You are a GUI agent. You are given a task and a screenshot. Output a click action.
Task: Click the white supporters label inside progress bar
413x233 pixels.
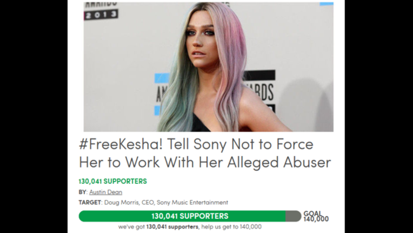(190, 216)
